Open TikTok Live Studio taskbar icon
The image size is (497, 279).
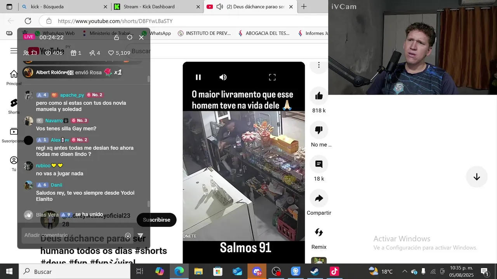(x=334, y=272)
